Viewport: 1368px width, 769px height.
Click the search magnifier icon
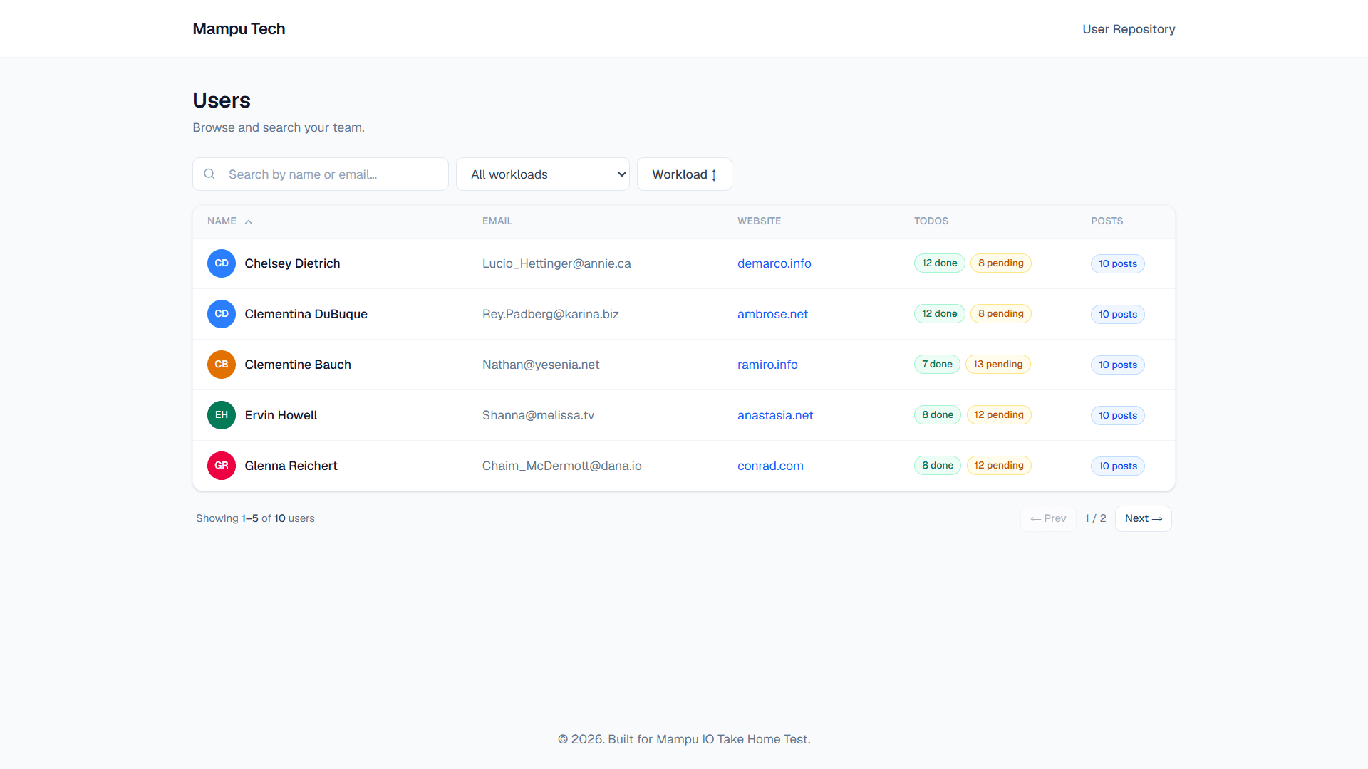[x=209, y=174]
